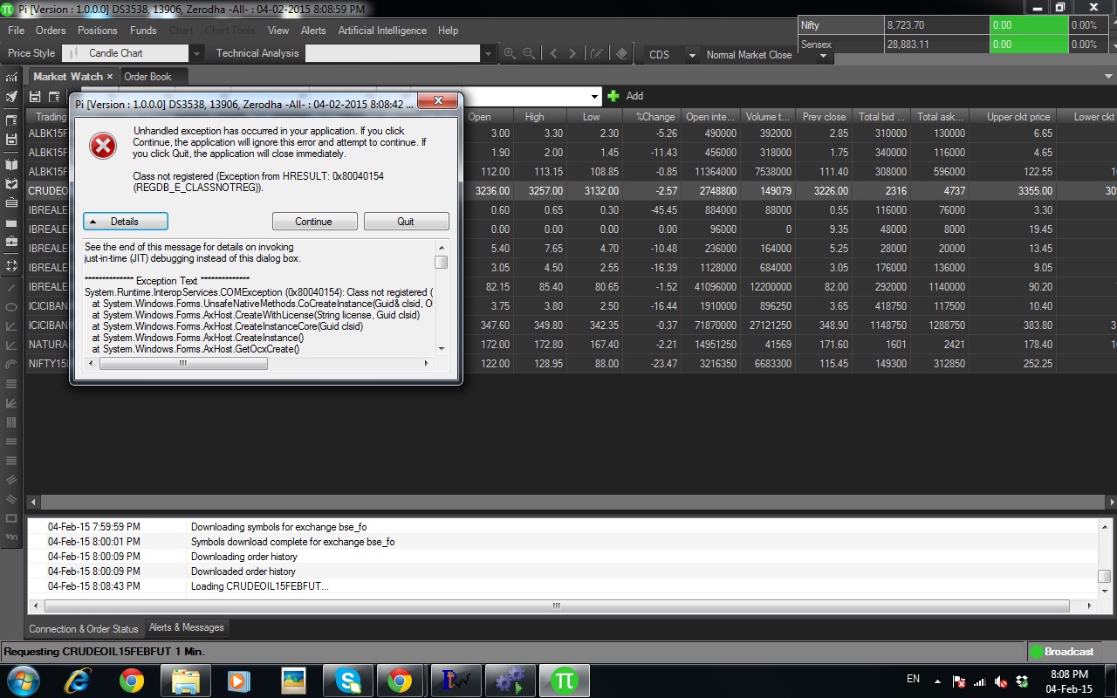Click the dialog details vertical scrollbar thumb
Image resolution: width=1117 pixels, height=698 pixels.
(x=442, y=262)
